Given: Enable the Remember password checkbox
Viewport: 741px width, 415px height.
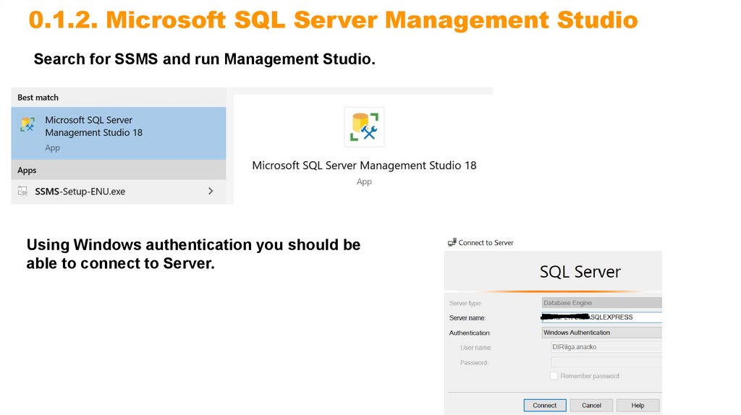Looking at the screenshot, I should click(x=554, y=376).
